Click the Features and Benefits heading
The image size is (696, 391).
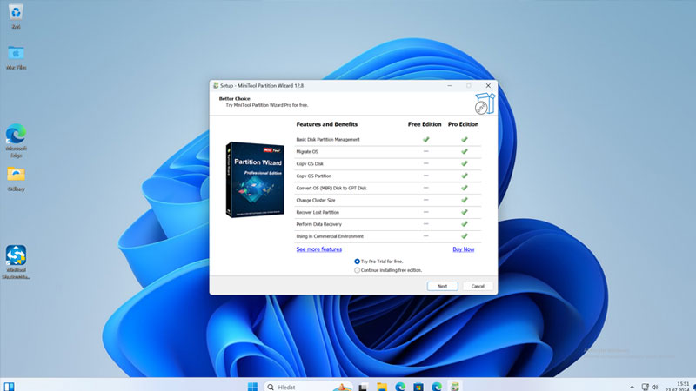click(327, 124)
